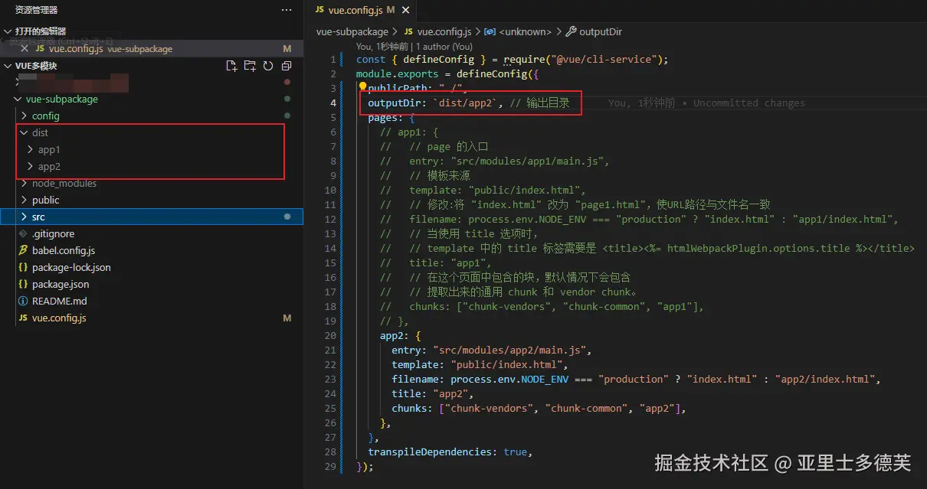
Task: Close the vue.config.js editor tab
Action: 406,10
